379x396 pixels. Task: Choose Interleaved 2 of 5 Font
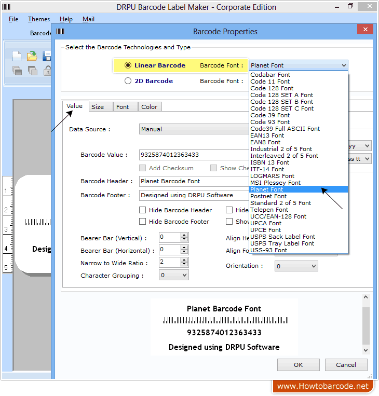click(x=299, y=156)
